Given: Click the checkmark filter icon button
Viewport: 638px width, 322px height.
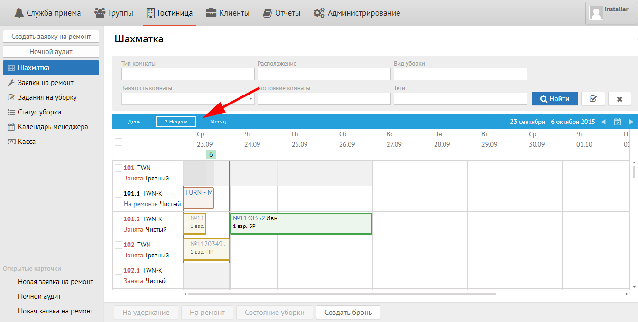Looking at the screenshot, I should pos(592,99).
